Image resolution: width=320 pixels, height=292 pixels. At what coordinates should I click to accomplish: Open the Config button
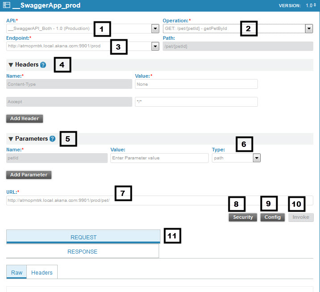272,217
